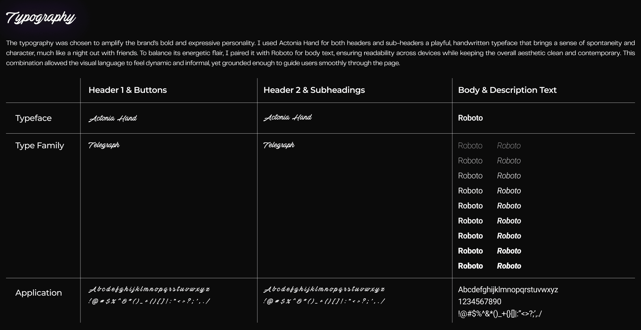This screenshot has height=330, width=641.
Task: Click the Roboto numerals line 1234567890
Action: click(x=479, y=302)
